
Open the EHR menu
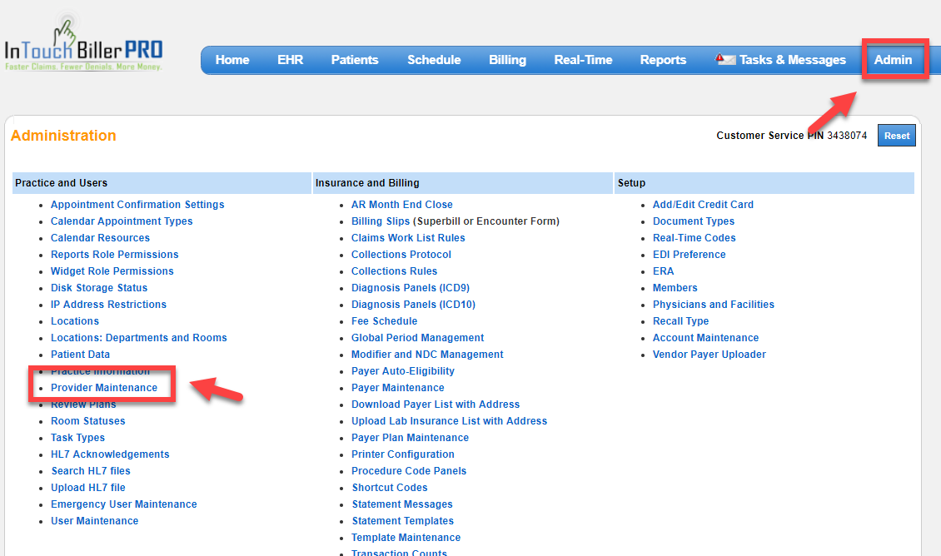[x=290, y=60]
